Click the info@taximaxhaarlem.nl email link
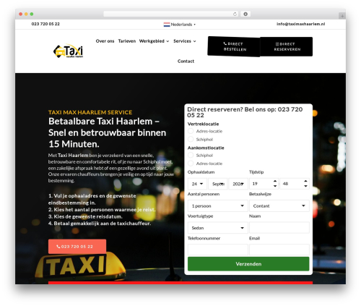The width and height of the screenshot is (361, 306). (300, 24)
